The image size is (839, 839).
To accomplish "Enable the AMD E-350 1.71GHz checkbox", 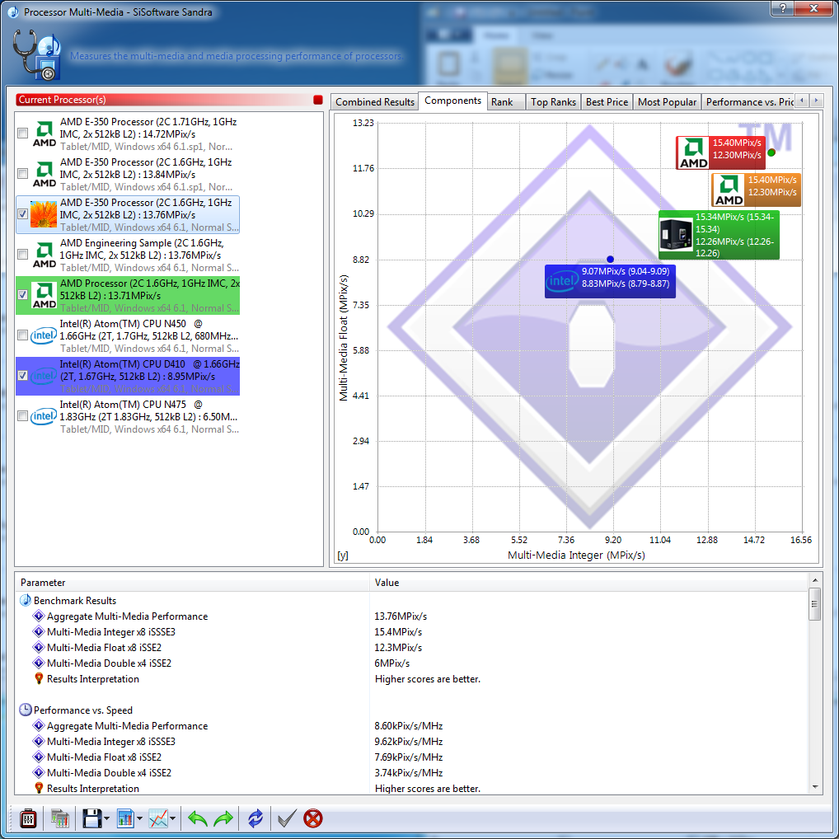I will click(x=23, y=134).
